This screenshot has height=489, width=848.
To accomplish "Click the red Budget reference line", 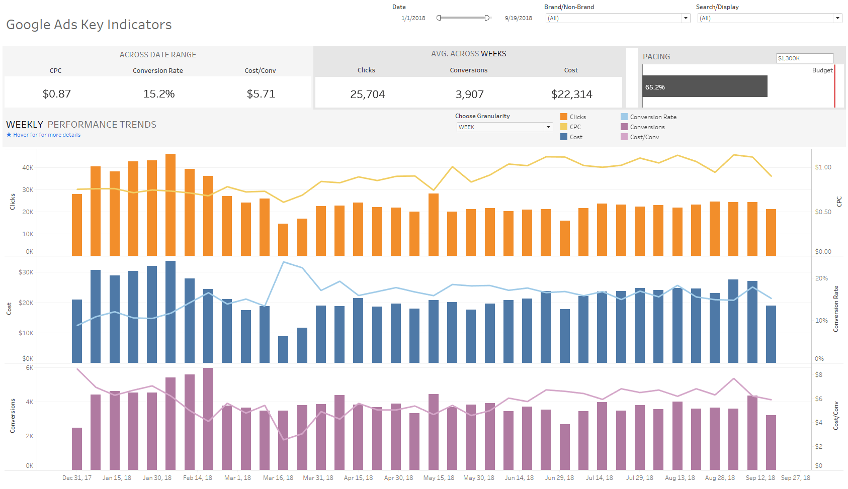I will tap(834, 86).
